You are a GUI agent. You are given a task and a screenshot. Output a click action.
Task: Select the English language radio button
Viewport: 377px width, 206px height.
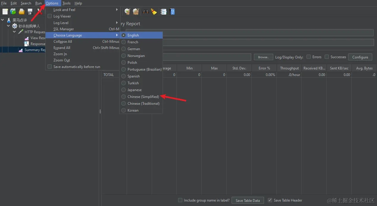pos(124,35)
